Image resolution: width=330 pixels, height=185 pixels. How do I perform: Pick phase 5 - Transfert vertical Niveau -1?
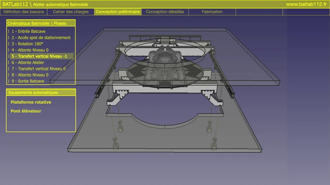42,56
